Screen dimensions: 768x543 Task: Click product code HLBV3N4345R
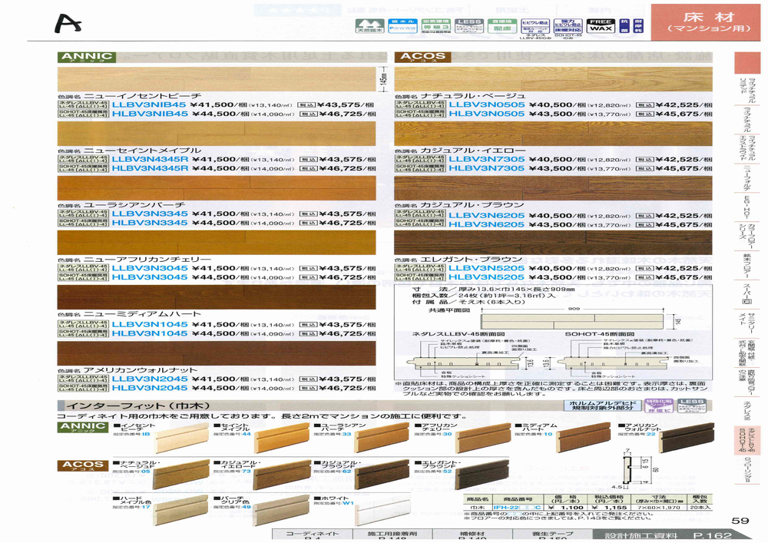[150, 168]
